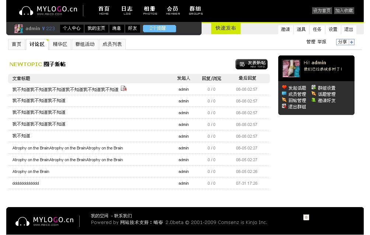Click the 退出群组 icon
Screen dimensions: 370x235
[x=284, y=106]
